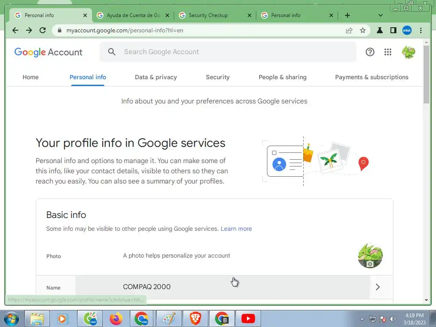Reload the page with the refresh icon

click(x=43, y=30)
